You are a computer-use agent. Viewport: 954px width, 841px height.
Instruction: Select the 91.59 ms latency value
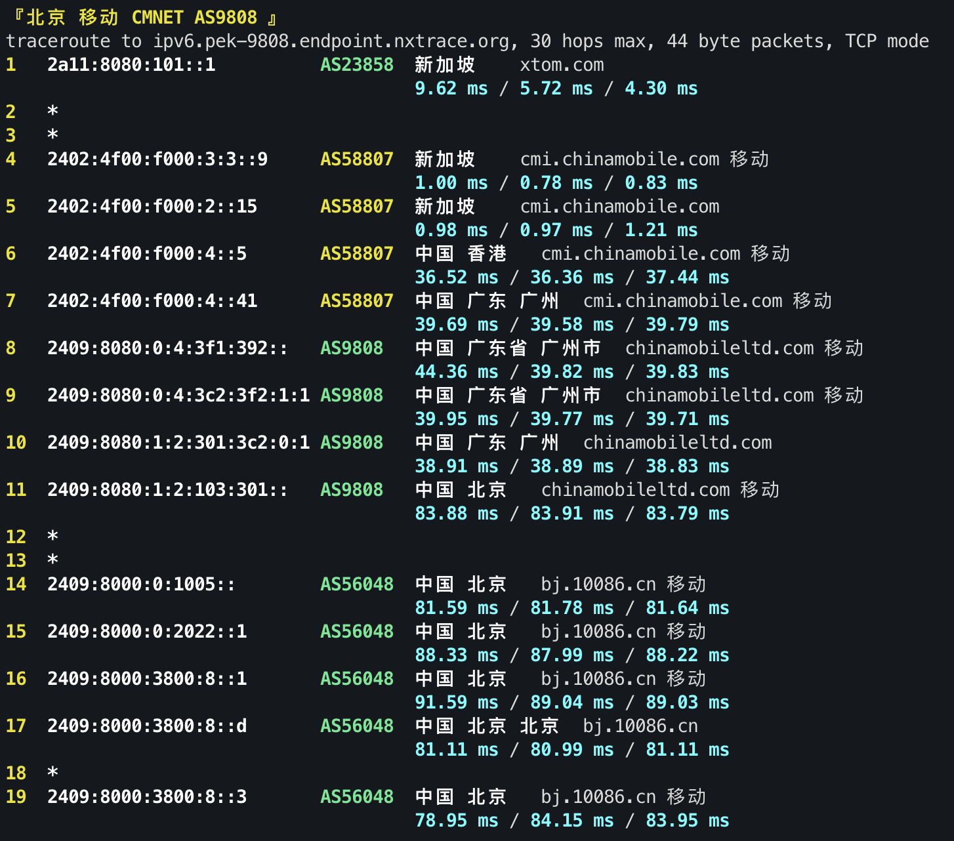(457, 703)
